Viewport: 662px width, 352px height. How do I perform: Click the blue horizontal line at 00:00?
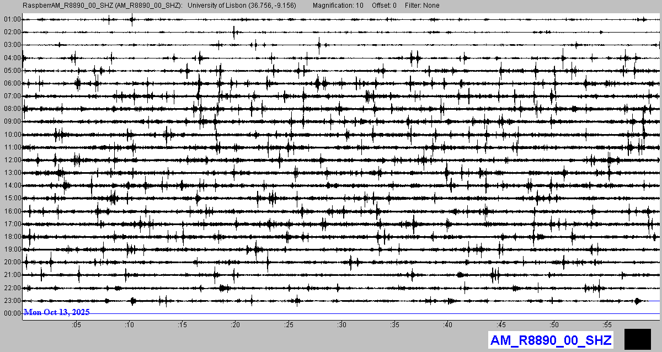(386, 314)
